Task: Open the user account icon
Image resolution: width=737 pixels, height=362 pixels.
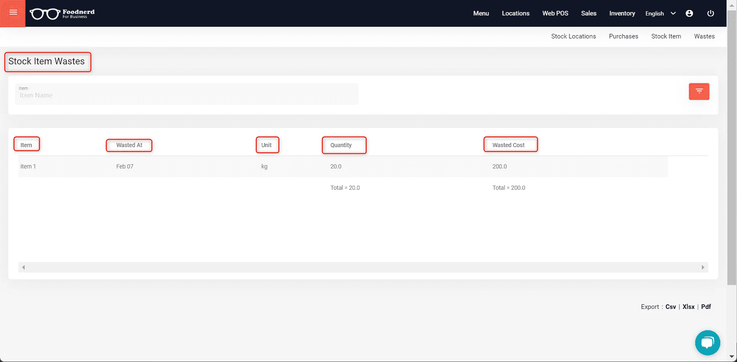Action: (689, 13)
